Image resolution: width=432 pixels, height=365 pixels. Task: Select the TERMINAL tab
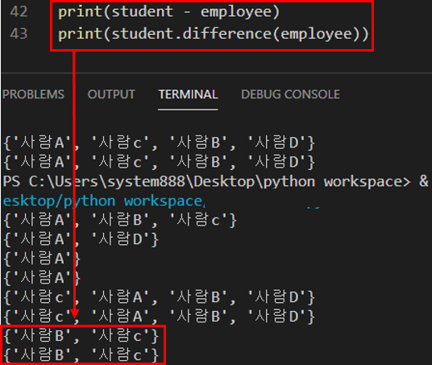(x=188, y=94)
